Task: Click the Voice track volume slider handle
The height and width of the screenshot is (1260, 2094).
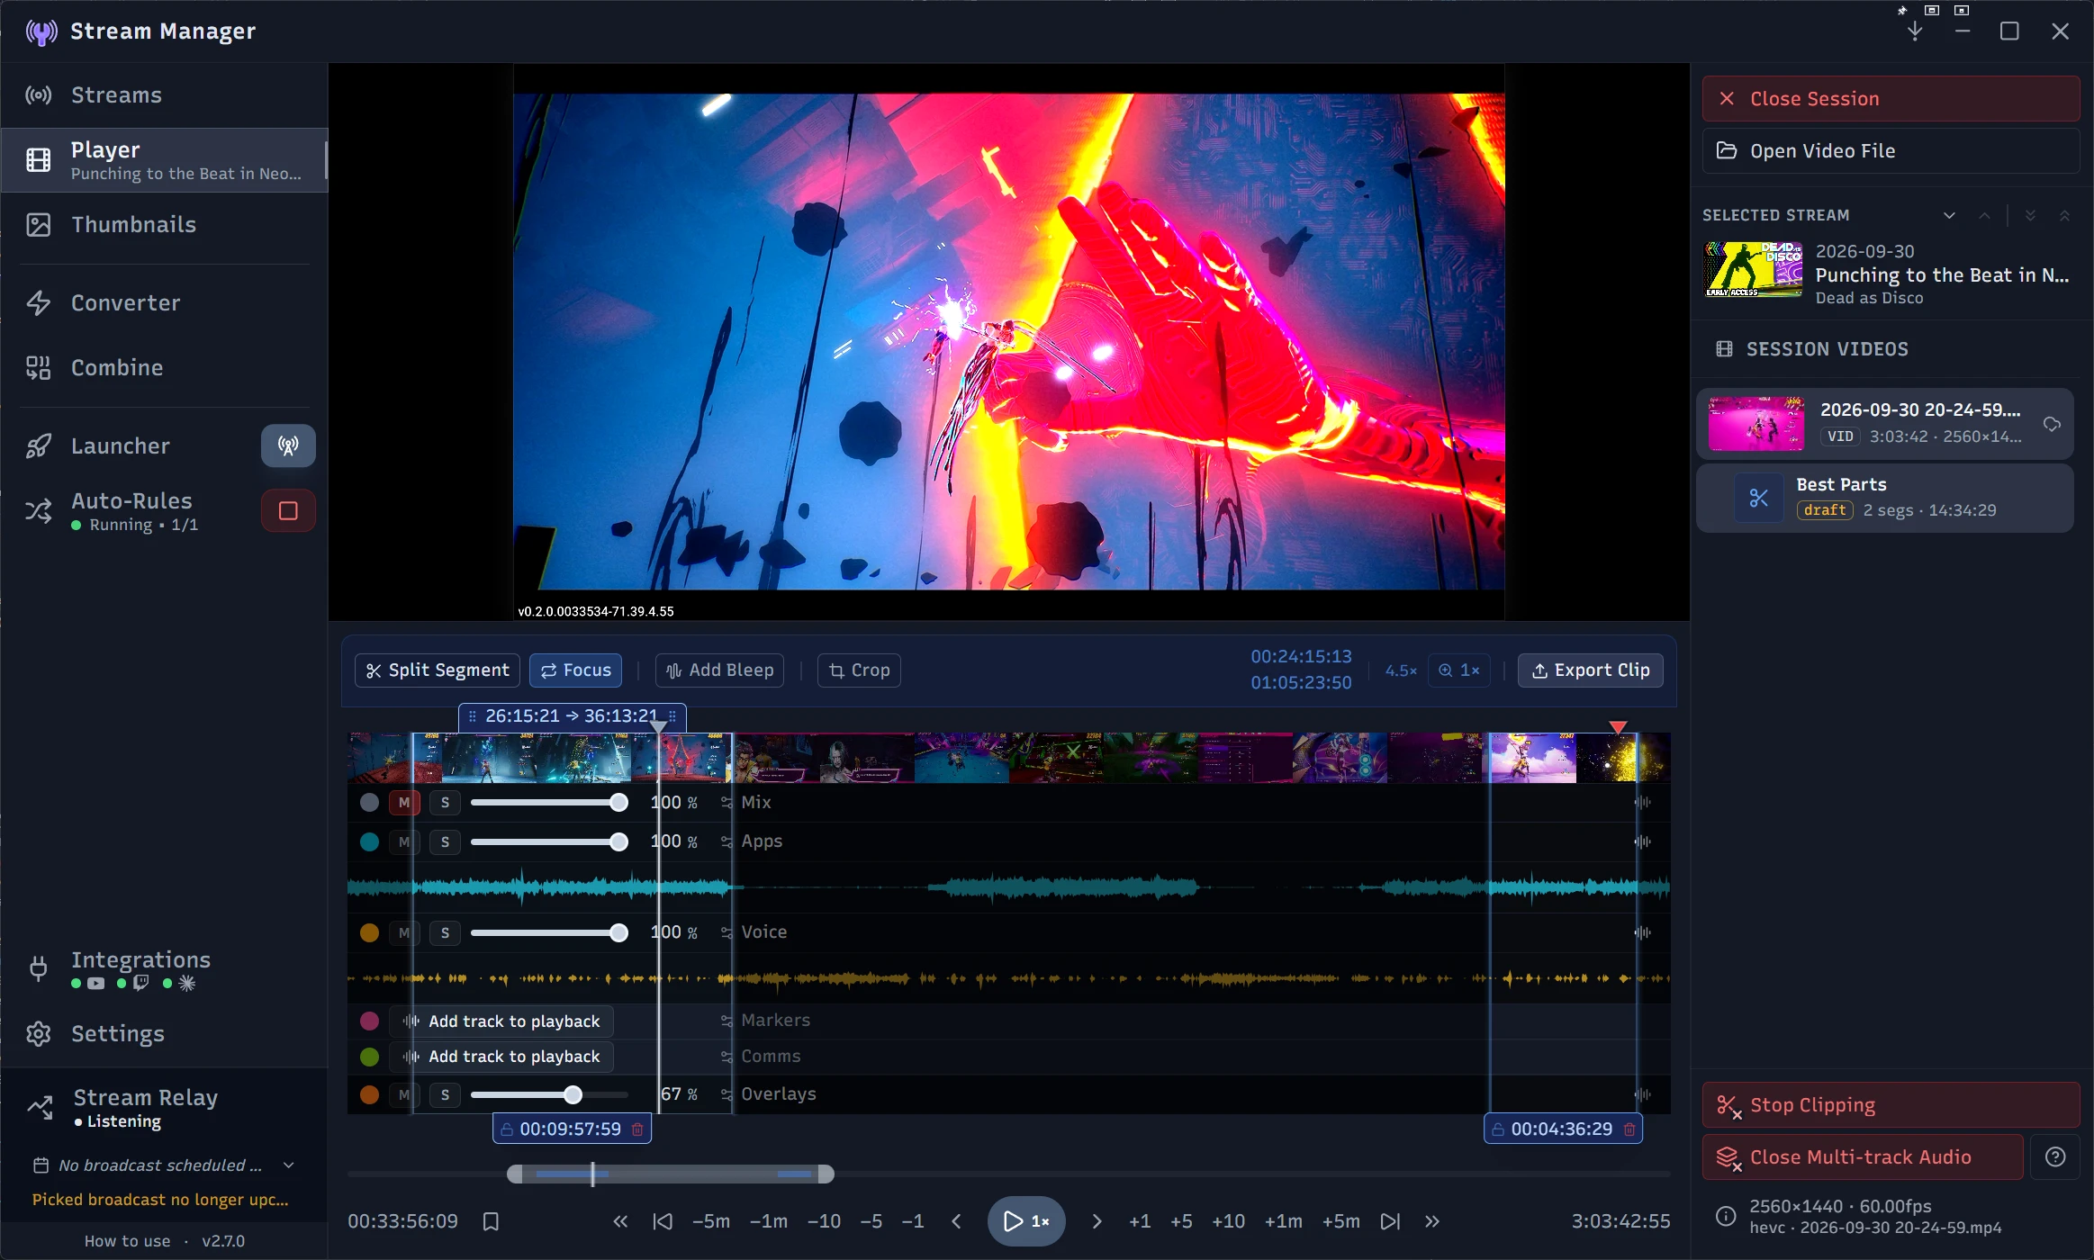Action: point(618,932)
